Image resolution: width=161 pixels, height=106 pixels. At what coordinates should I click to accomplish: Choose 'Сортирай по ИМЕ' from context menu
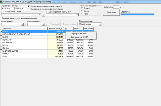[79, 34]
